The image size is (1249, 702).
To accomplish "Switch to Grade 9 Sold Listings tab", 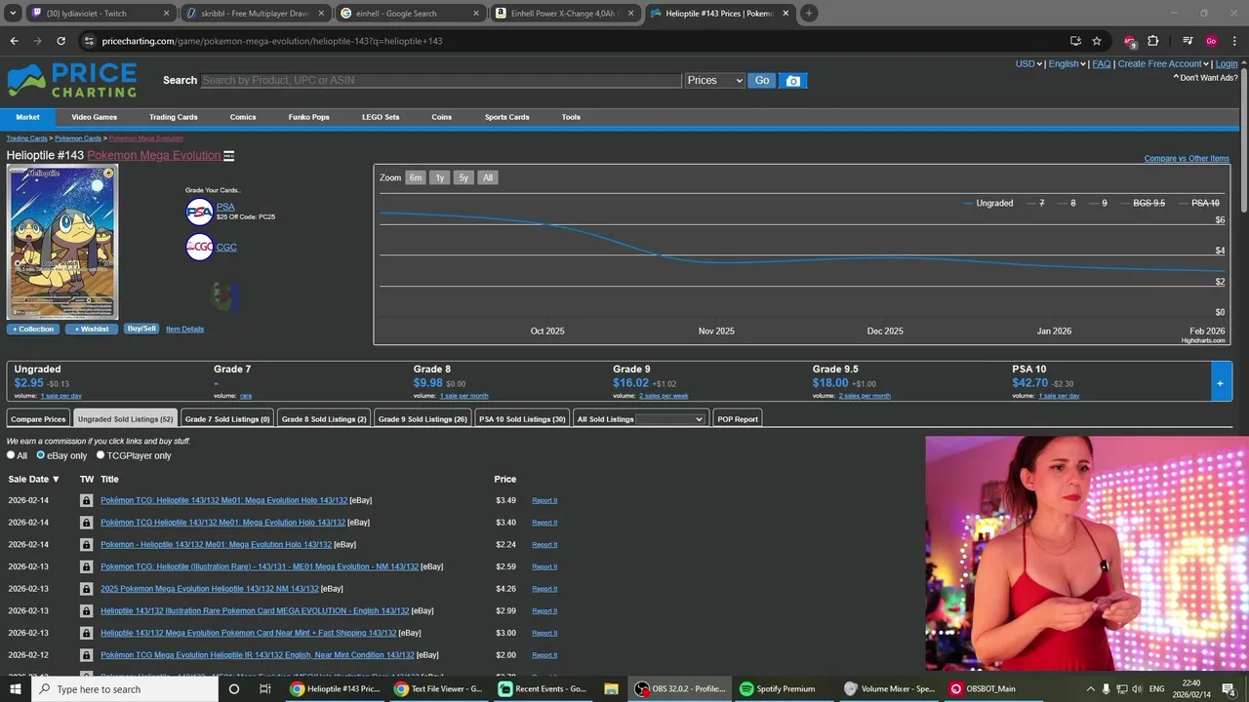I will 423,418.
